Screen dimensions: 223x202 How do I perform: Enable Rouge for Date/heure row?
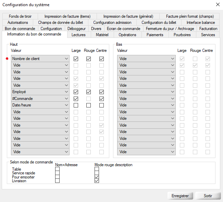pyautogui.click(x=88, y=105)
